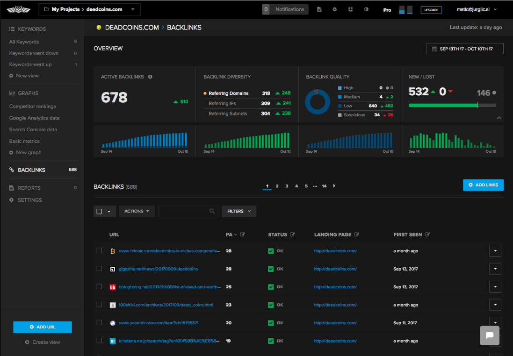Click the Add Links button
The height and width of the screenshot is (356, 513).
[483, 185]
